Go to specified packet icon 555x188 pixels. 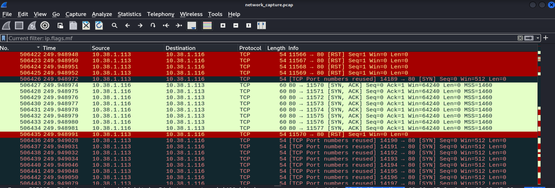click(153, 26)
